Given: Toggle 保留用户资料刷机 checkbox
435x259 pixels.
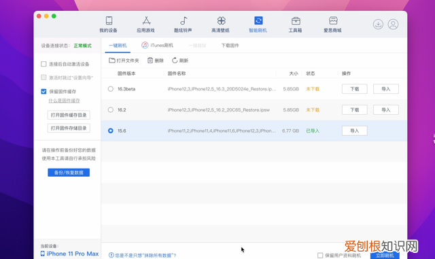Looking at the screenshot, I should coord(320,255).
